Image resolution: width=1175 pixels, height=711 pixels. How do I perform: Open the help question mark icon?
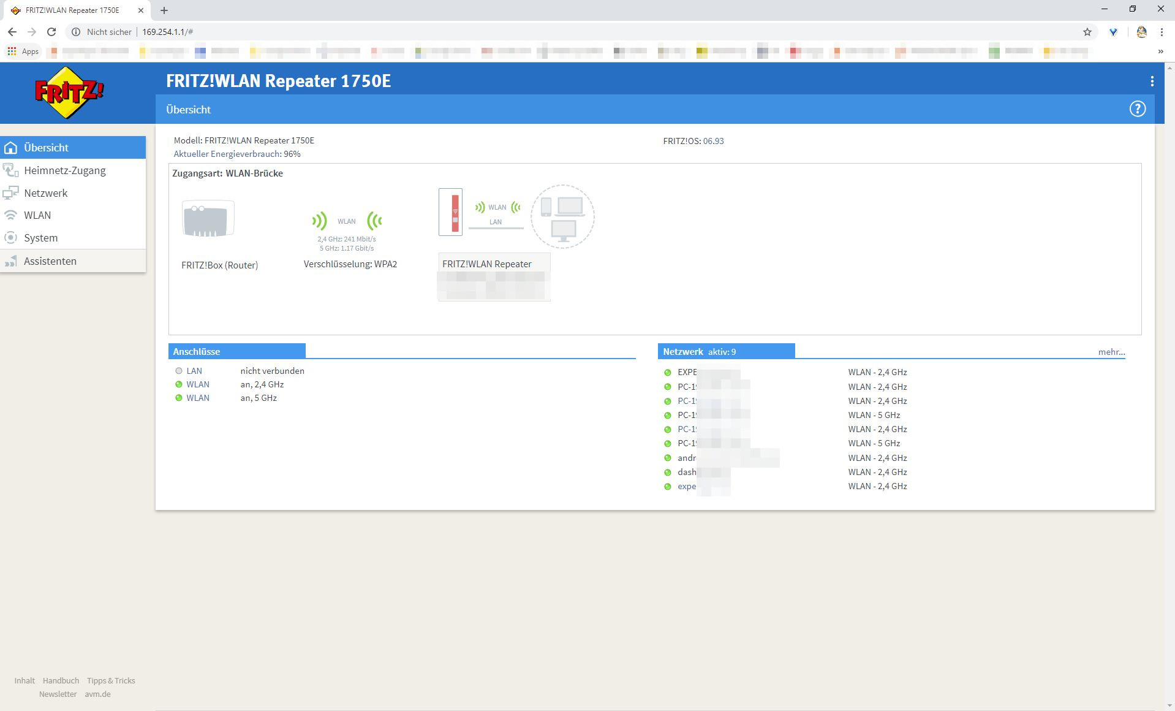pyautogui.click(x=1137, y=109)
